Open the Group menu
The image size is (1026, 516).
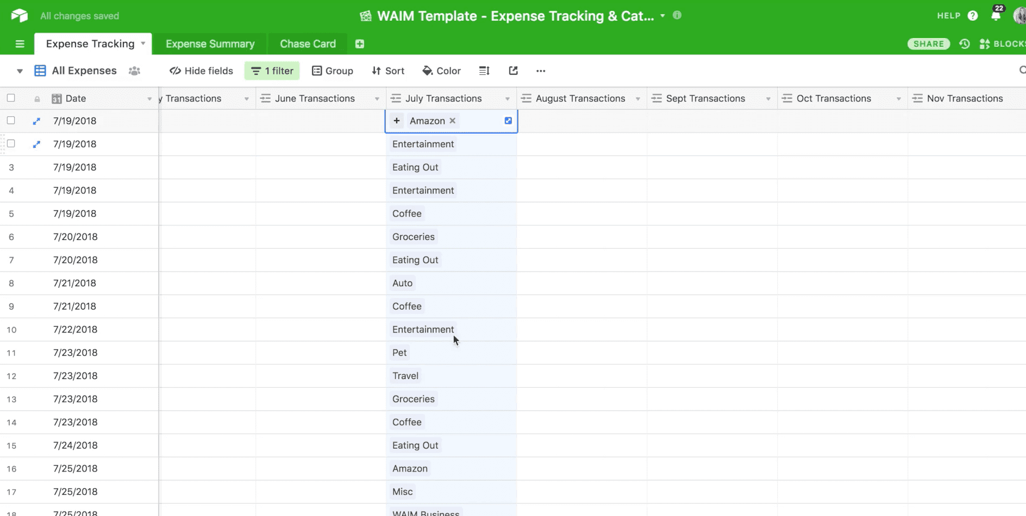333,71
